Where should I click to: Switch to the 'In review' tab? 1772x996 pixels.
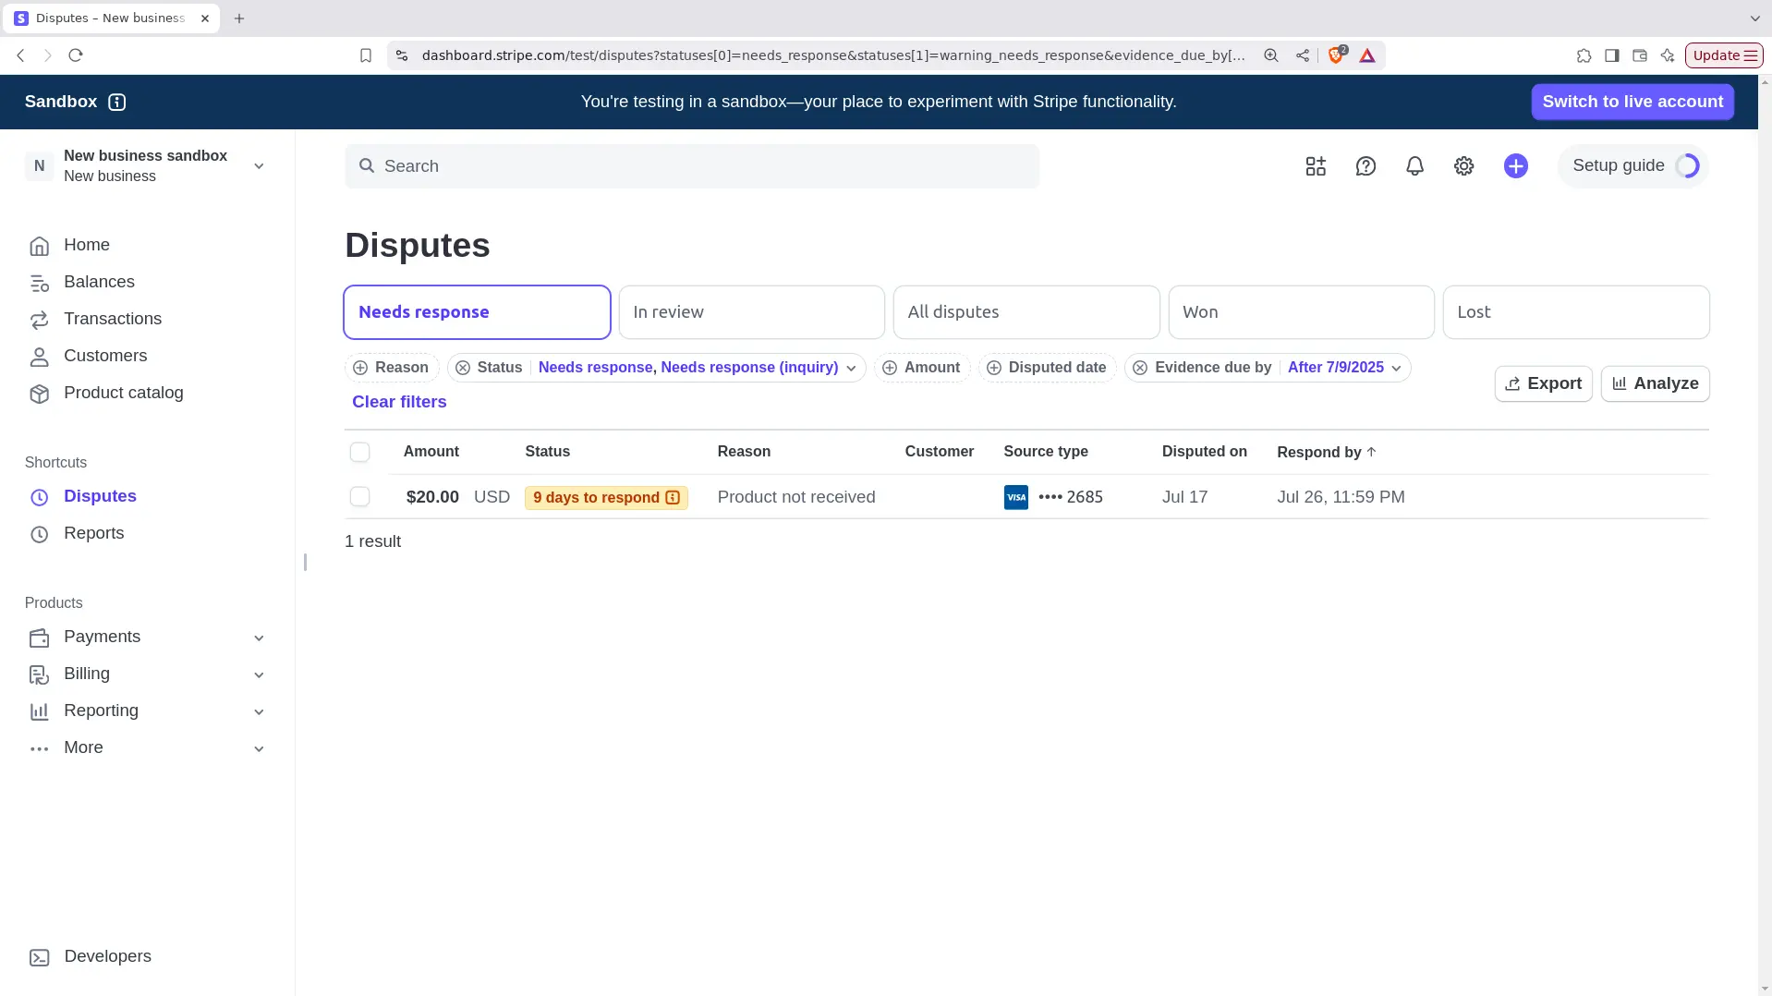(x=751, y=311)
